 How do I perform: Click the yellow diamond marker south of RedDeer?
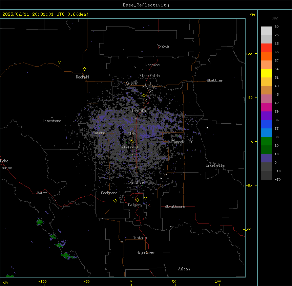(144, 95)
